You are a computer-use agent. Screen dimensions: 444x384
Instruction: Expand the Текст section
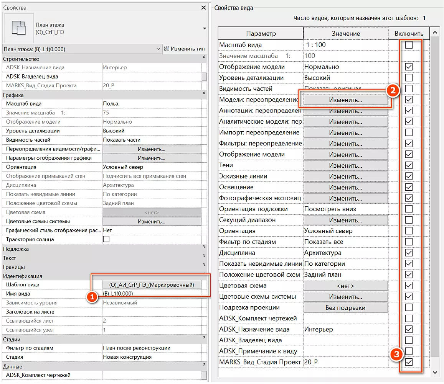(204, 258)
